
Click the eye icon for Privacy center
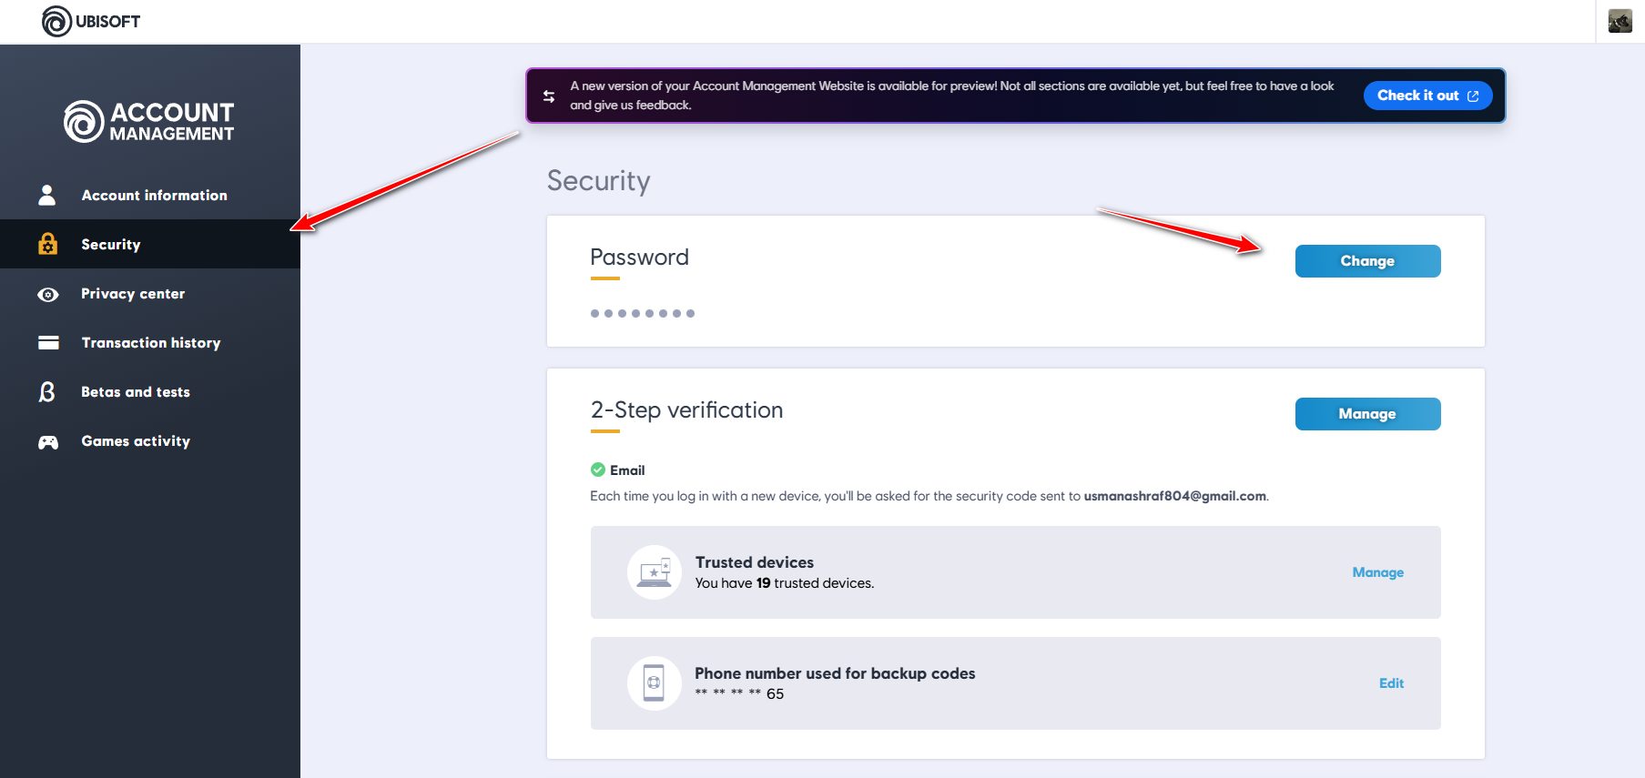[x=47, y=294]
